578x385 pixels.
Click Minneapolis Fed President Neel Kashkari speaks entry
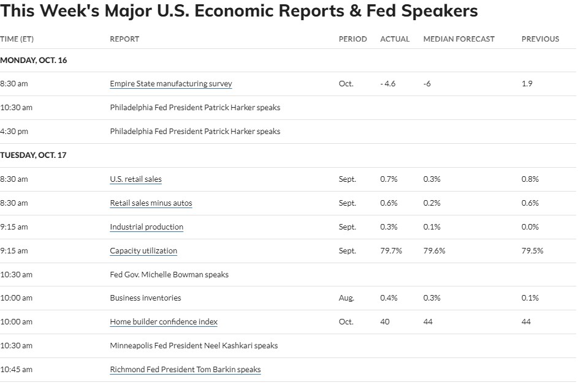point(194,346)
